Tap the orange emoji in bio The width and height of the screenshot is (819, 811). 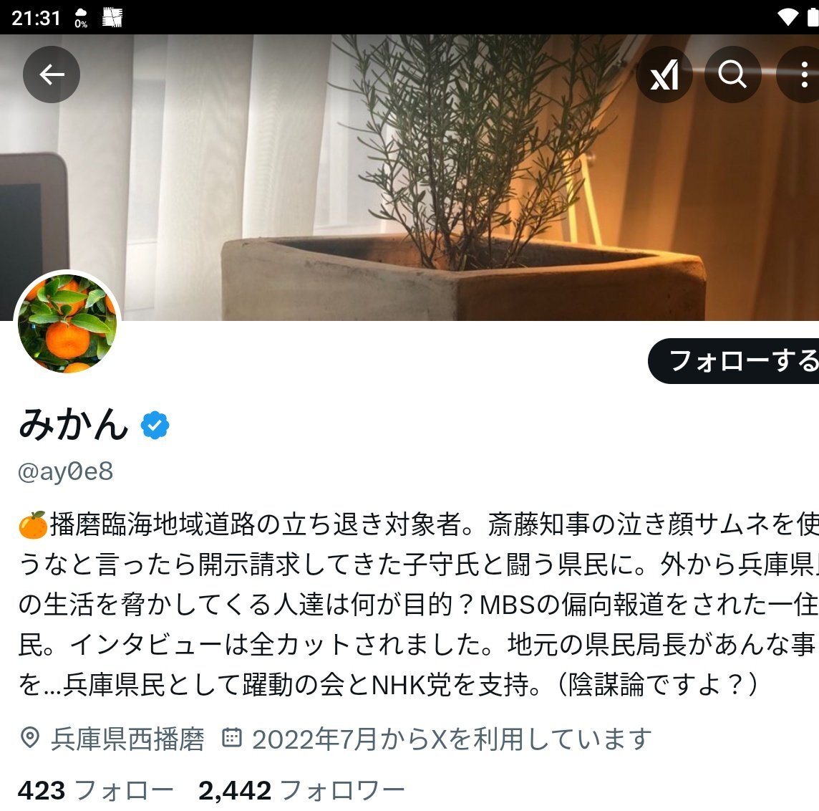pos(33,524)
